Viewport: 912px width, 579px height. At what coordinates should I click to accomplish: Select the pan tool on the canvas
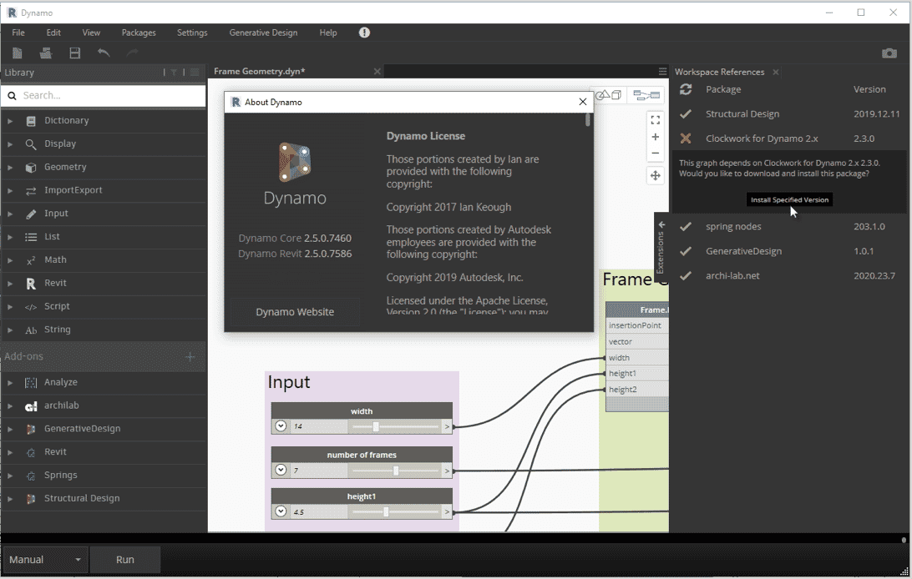point(656,175)
